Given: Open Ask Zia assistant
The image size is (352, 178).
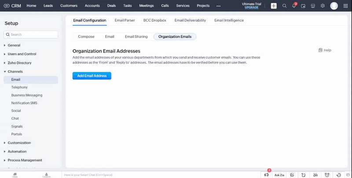Looking at the screenshot, I should point(279,175).
